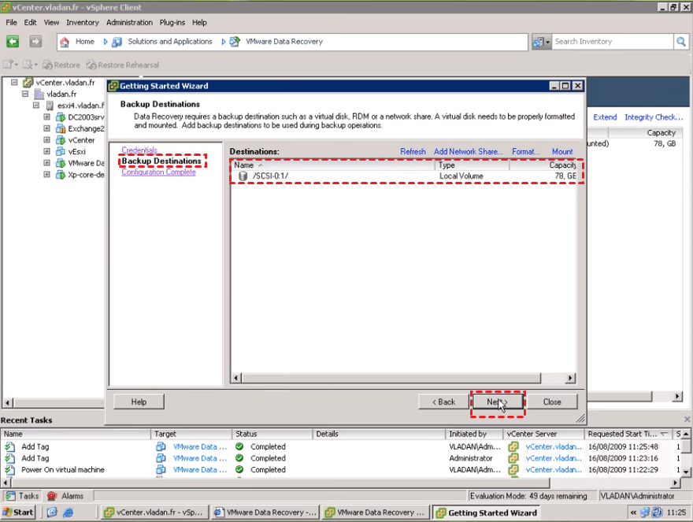Click the Forward navigation arrow
The width and height of the screenshot is (693, 522).
[x=35, y=42]
